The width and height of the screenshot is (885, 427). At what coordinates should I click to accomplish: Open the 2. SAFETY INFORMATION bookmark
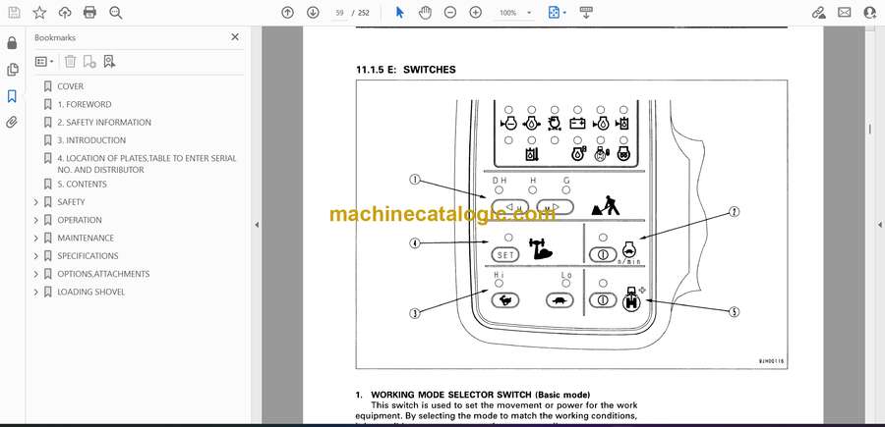click(104, 123)
